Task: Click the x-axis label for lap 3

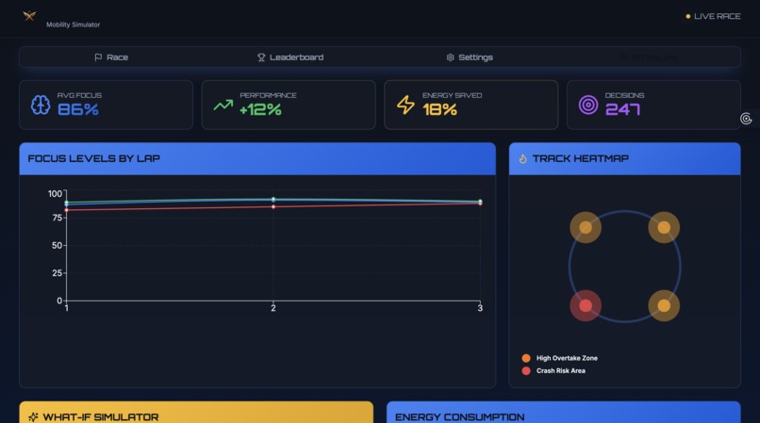Action: click(x=480, y=308)
